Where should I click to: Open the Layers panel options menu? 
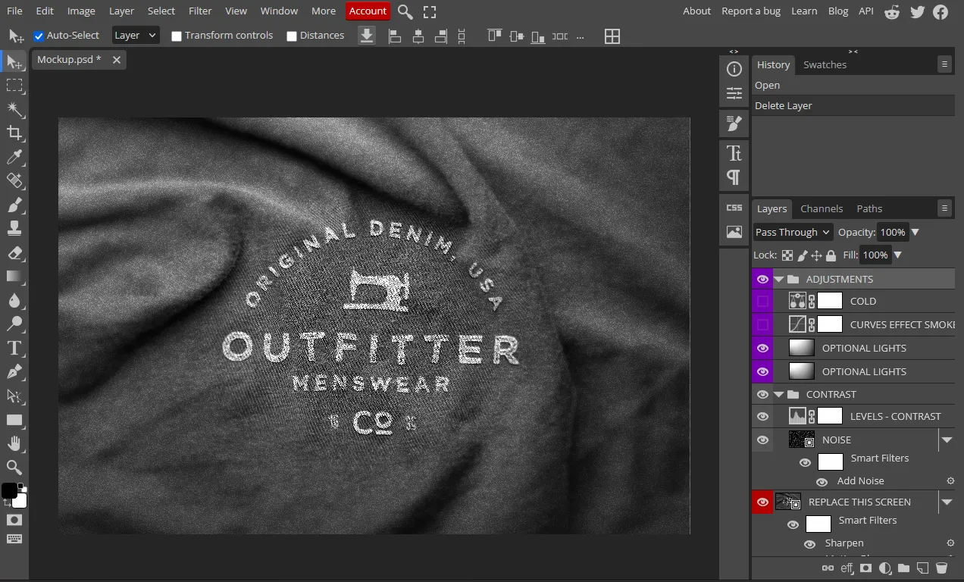coord(944,208)
